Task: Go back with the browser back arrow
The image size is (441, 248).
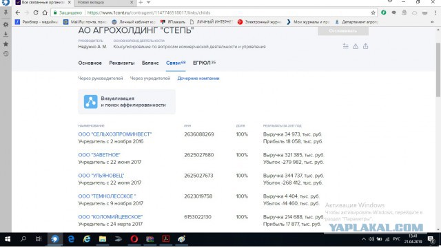Action: [17, 12]
